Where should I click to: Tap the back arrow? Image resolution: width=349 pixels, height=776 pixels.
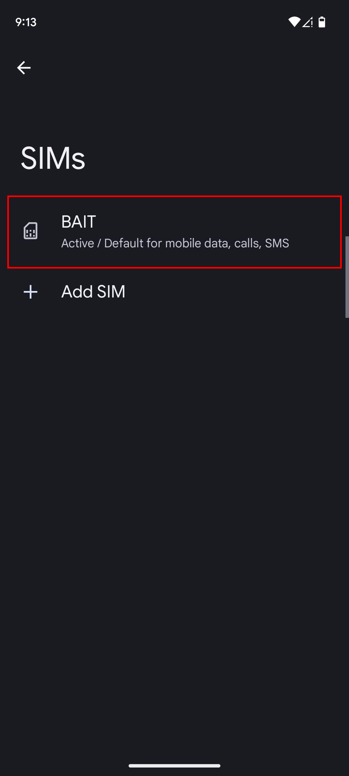pos(24,67)
